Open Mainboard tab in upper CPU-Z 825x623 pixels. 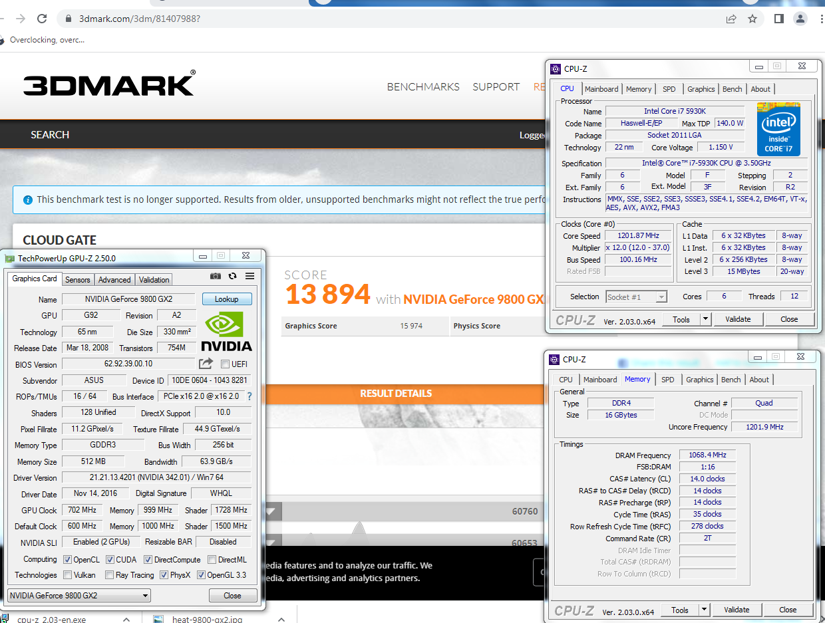(x=601, y=89)
